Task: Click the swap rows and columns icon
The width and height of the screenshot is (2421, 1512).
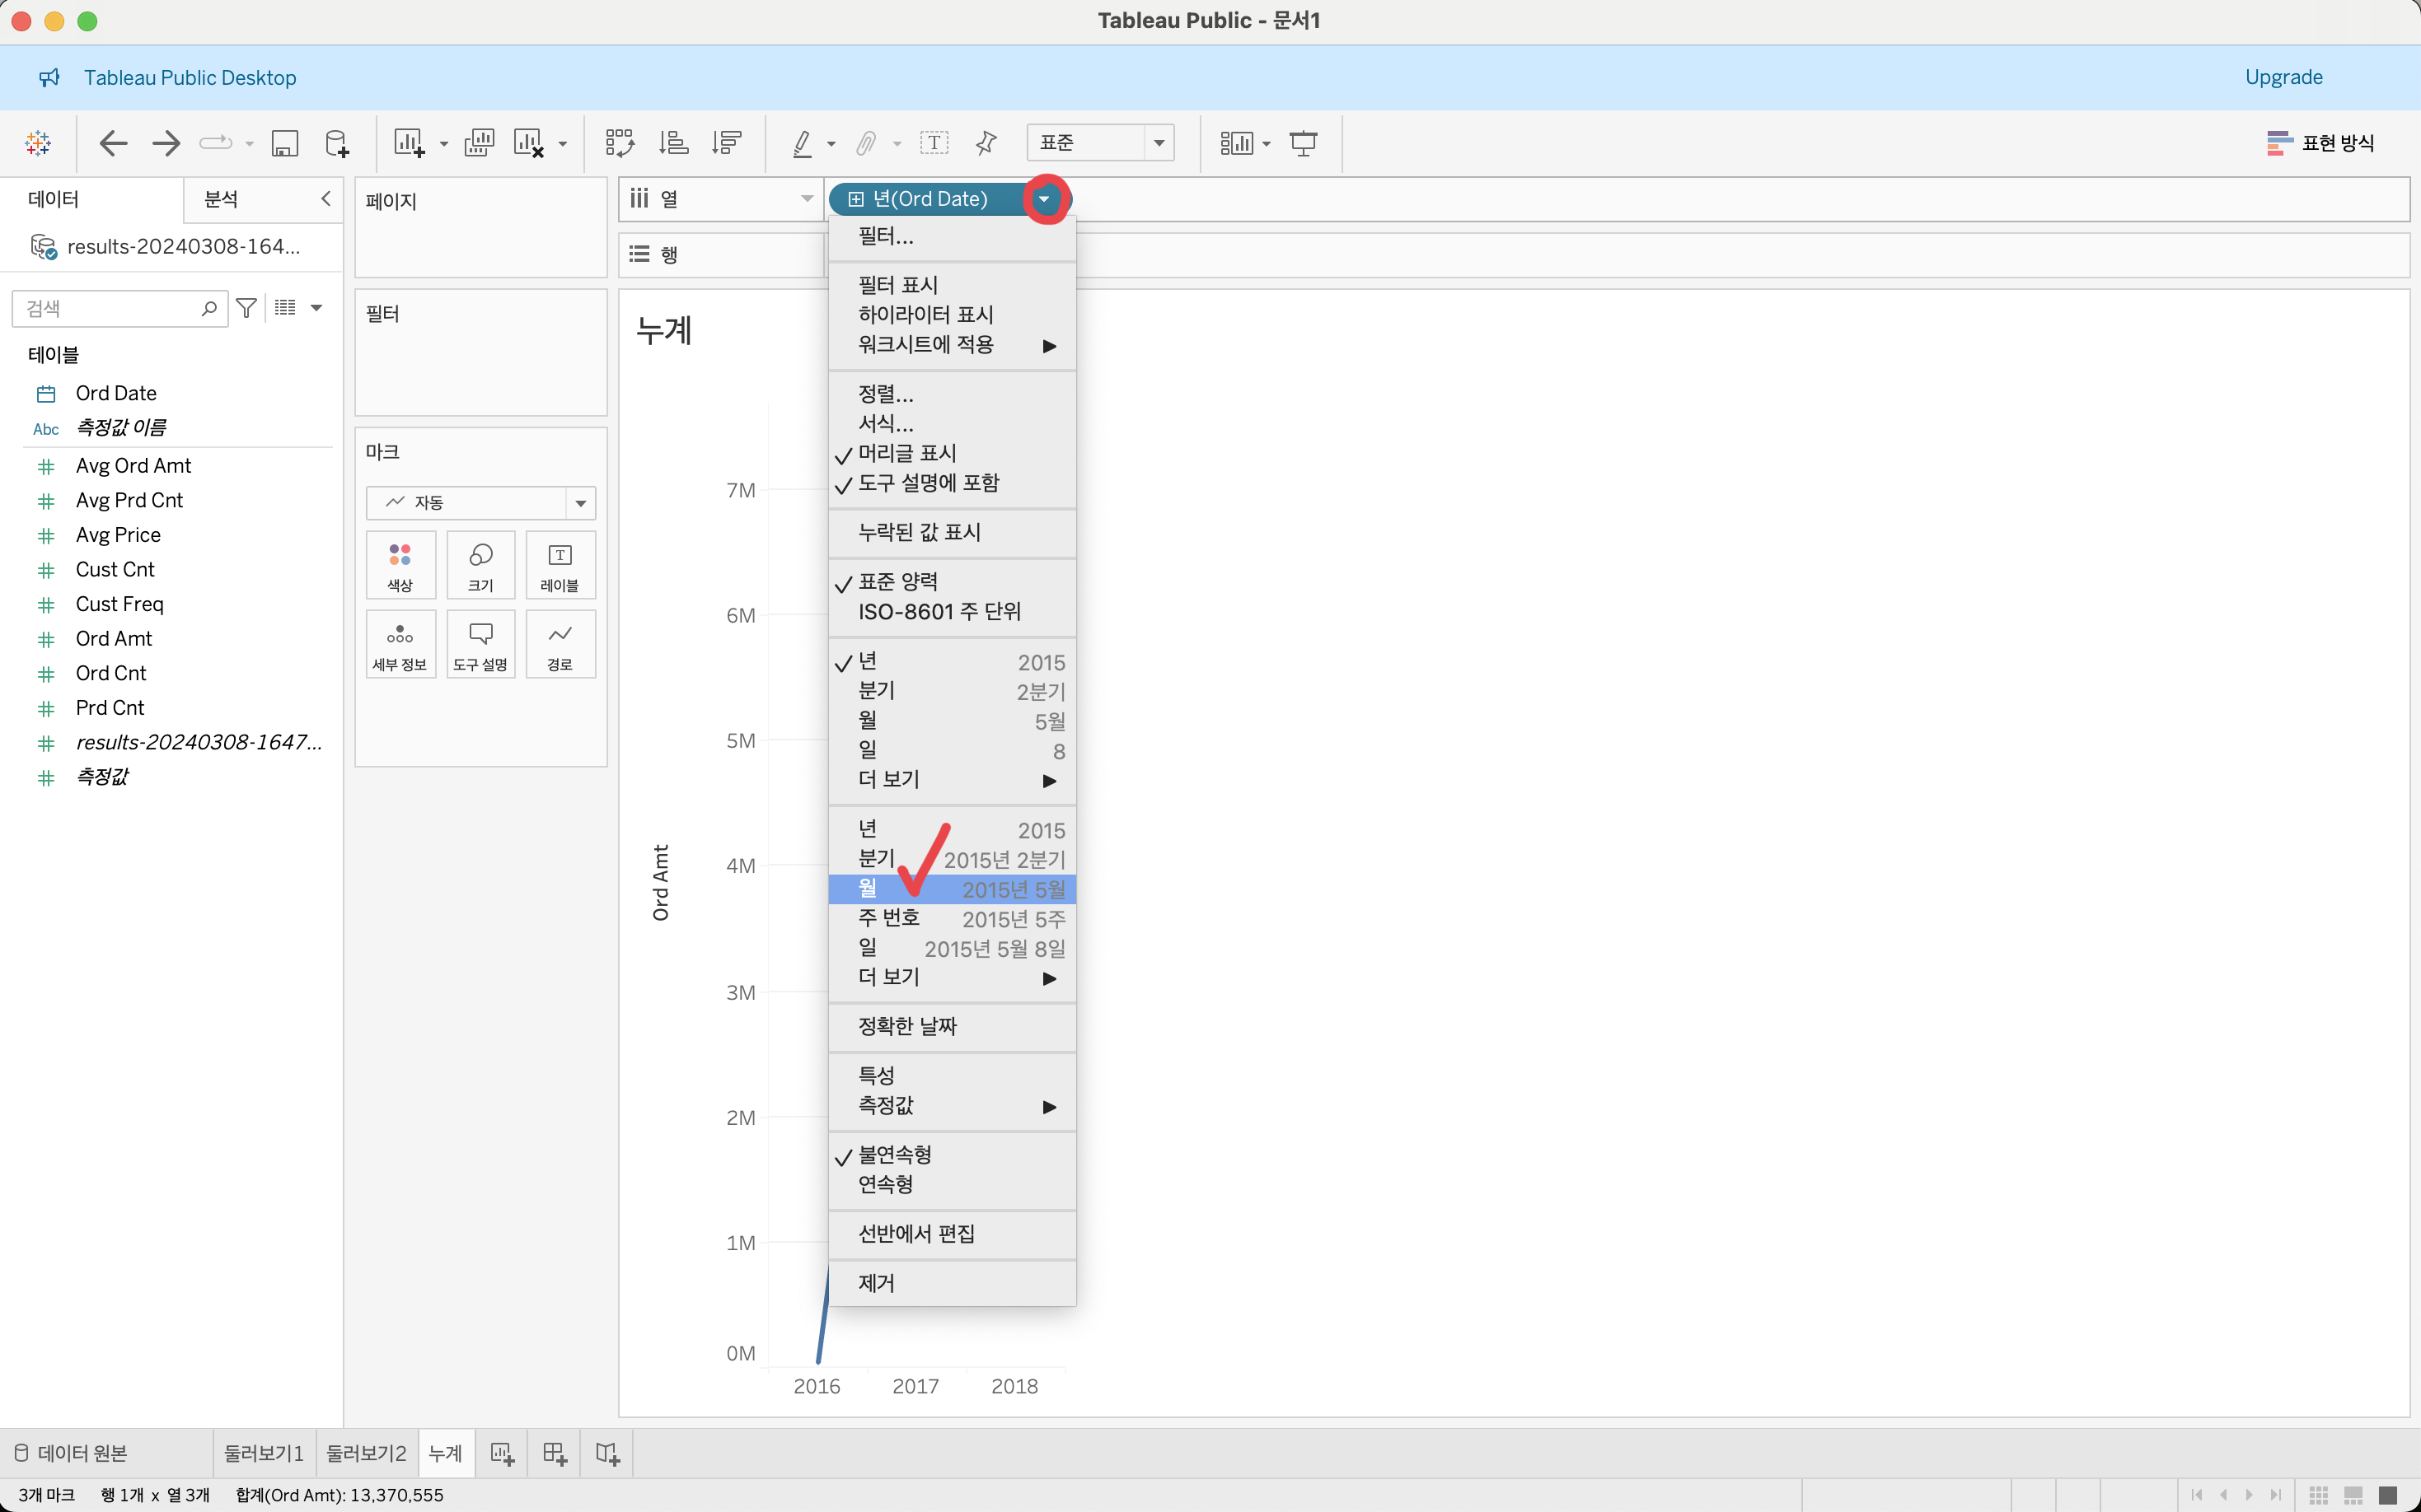Action: tap(619, 143)
